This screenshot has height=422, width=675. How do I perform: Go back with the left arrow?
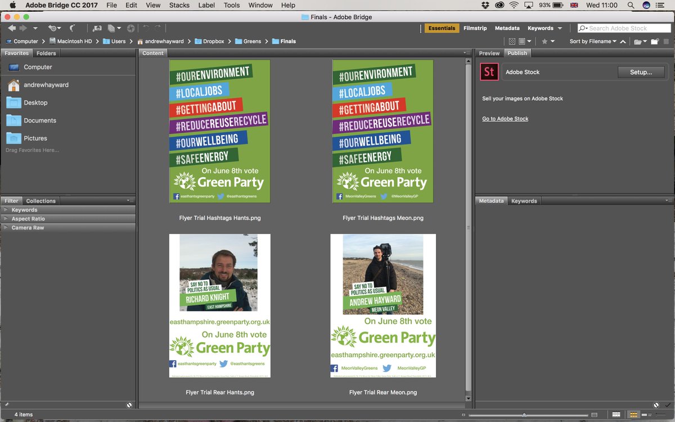(x=12, y=28)
